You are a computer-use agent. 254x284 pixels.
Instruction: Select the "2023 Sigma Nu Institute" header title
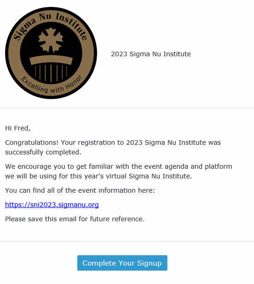pyautogui.click(x=151, y=54)
